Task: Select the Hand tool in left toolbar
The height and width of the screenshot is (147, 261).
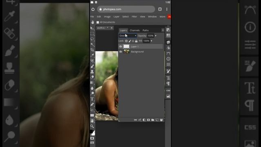Action: pyautogui.click(x=92, y=121)
